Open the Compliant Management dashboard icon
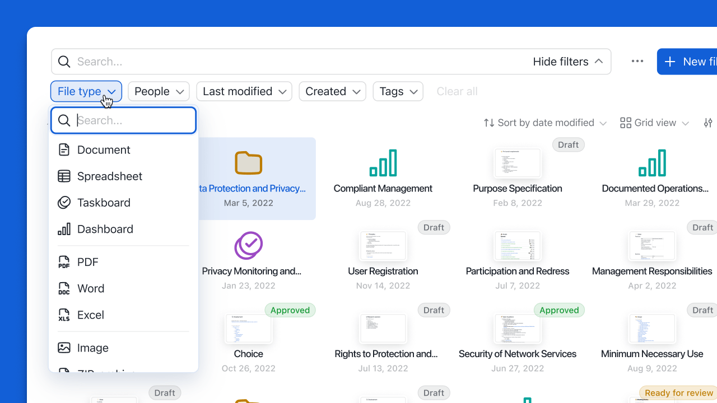Image resolution: width=717 pixels, height=403 pixels. coord(383,163)
